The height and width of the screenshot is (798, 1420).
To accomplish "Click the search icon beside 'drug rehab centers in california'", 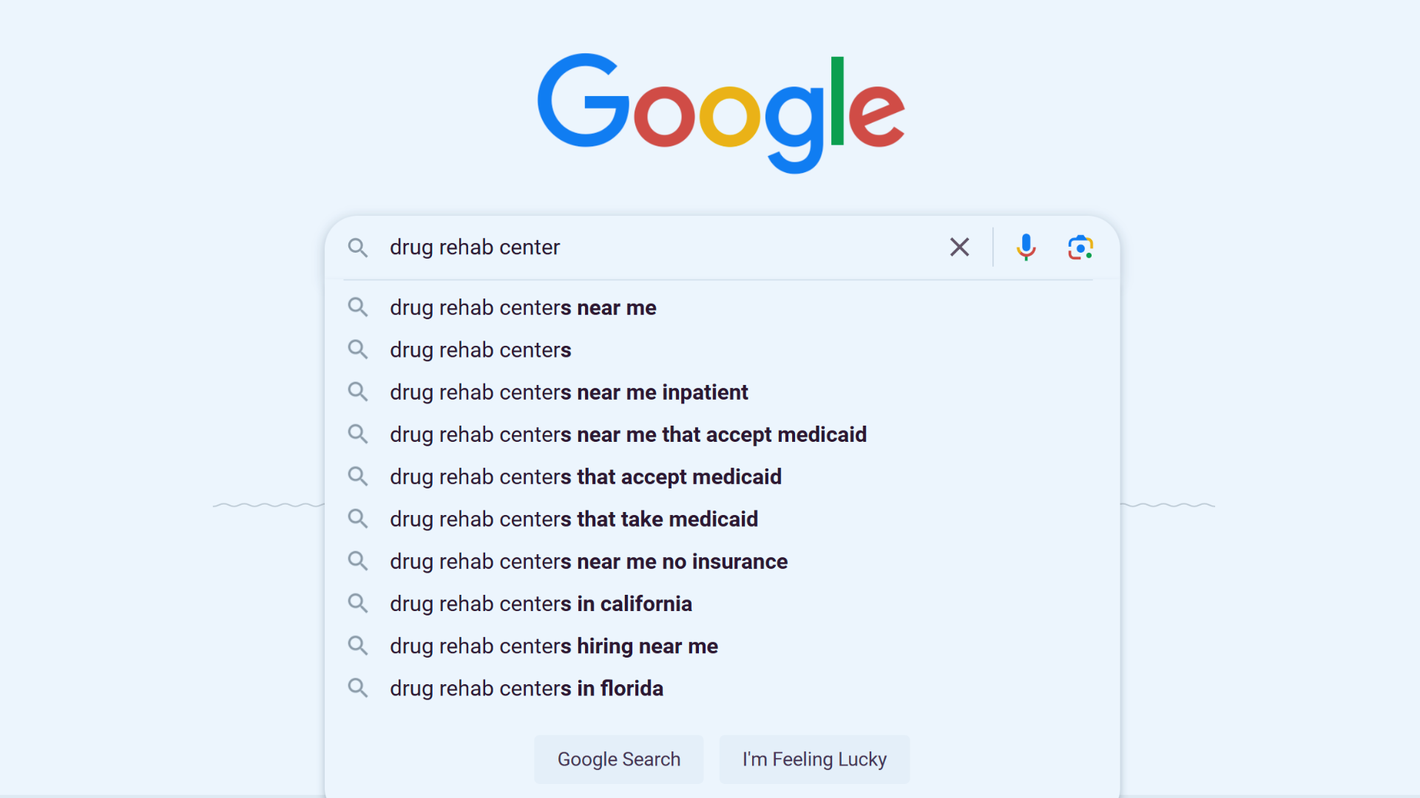I will point(358,603).
